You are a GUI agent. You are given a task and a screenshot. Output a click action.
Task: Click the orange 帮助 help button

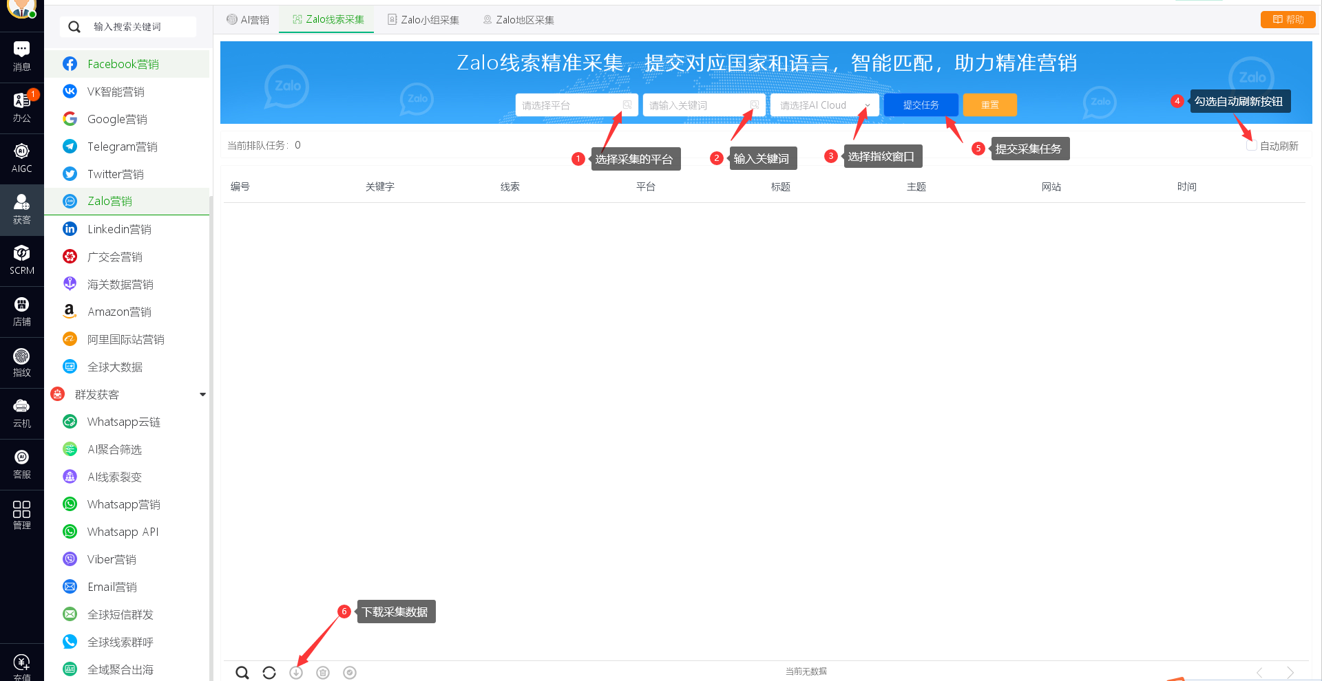(x=1288, y=19)
